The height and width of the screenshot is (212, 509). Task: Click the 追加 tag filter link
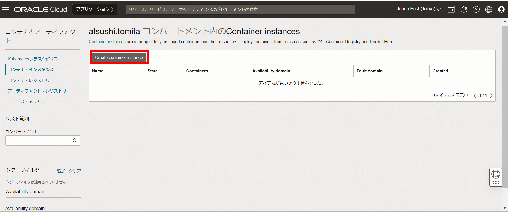[x=61, y=171]
